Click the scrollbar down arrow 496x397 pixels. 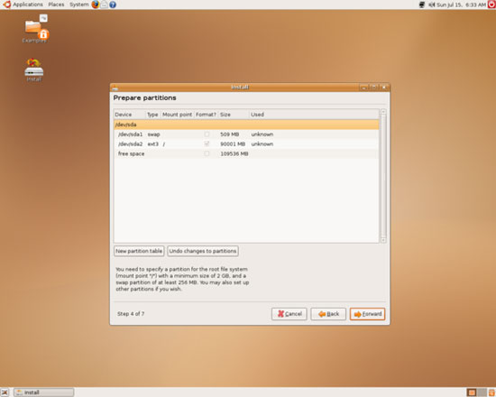[383, 240]
